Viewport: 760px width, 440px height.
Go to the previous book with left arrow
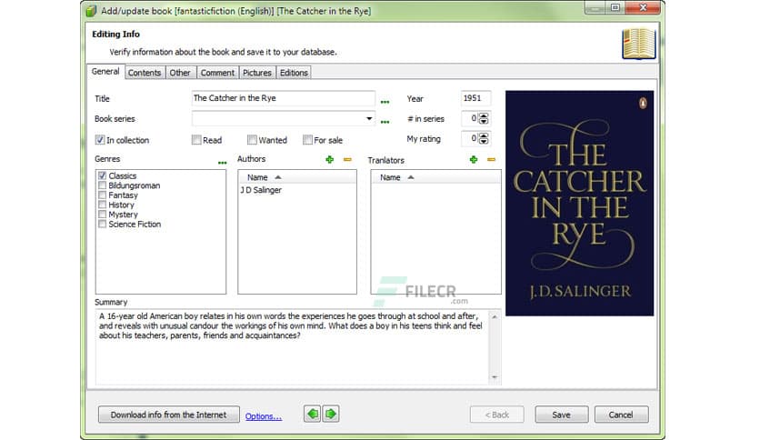pyautogui.click(x=313, y=414)
